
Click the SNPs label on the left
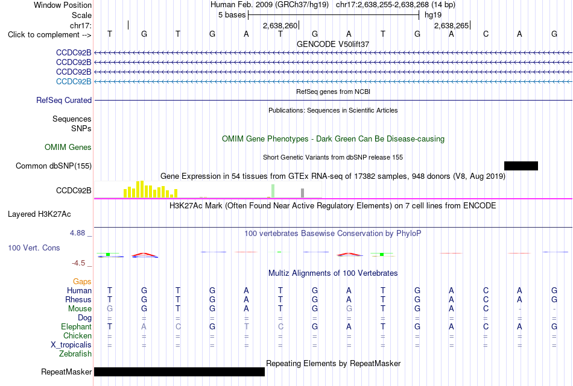tap(81, 128)
